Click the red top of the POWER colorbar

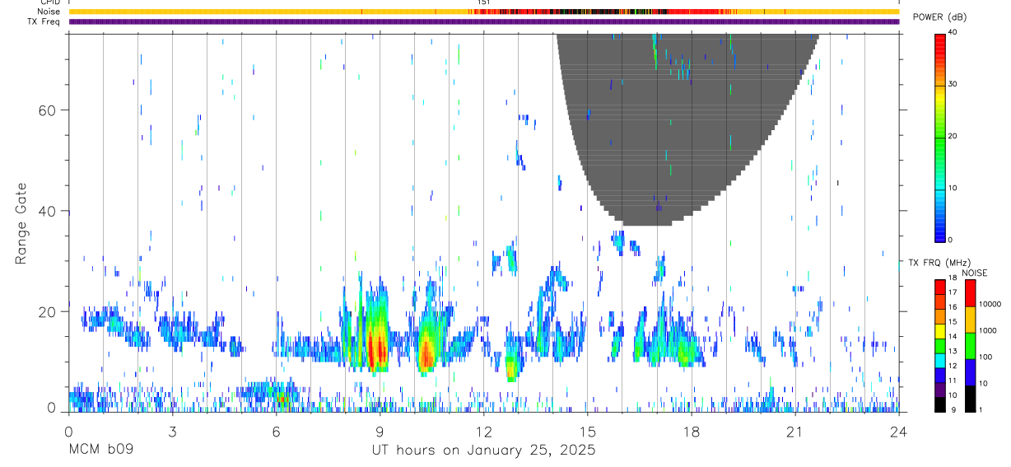(940, 45)
